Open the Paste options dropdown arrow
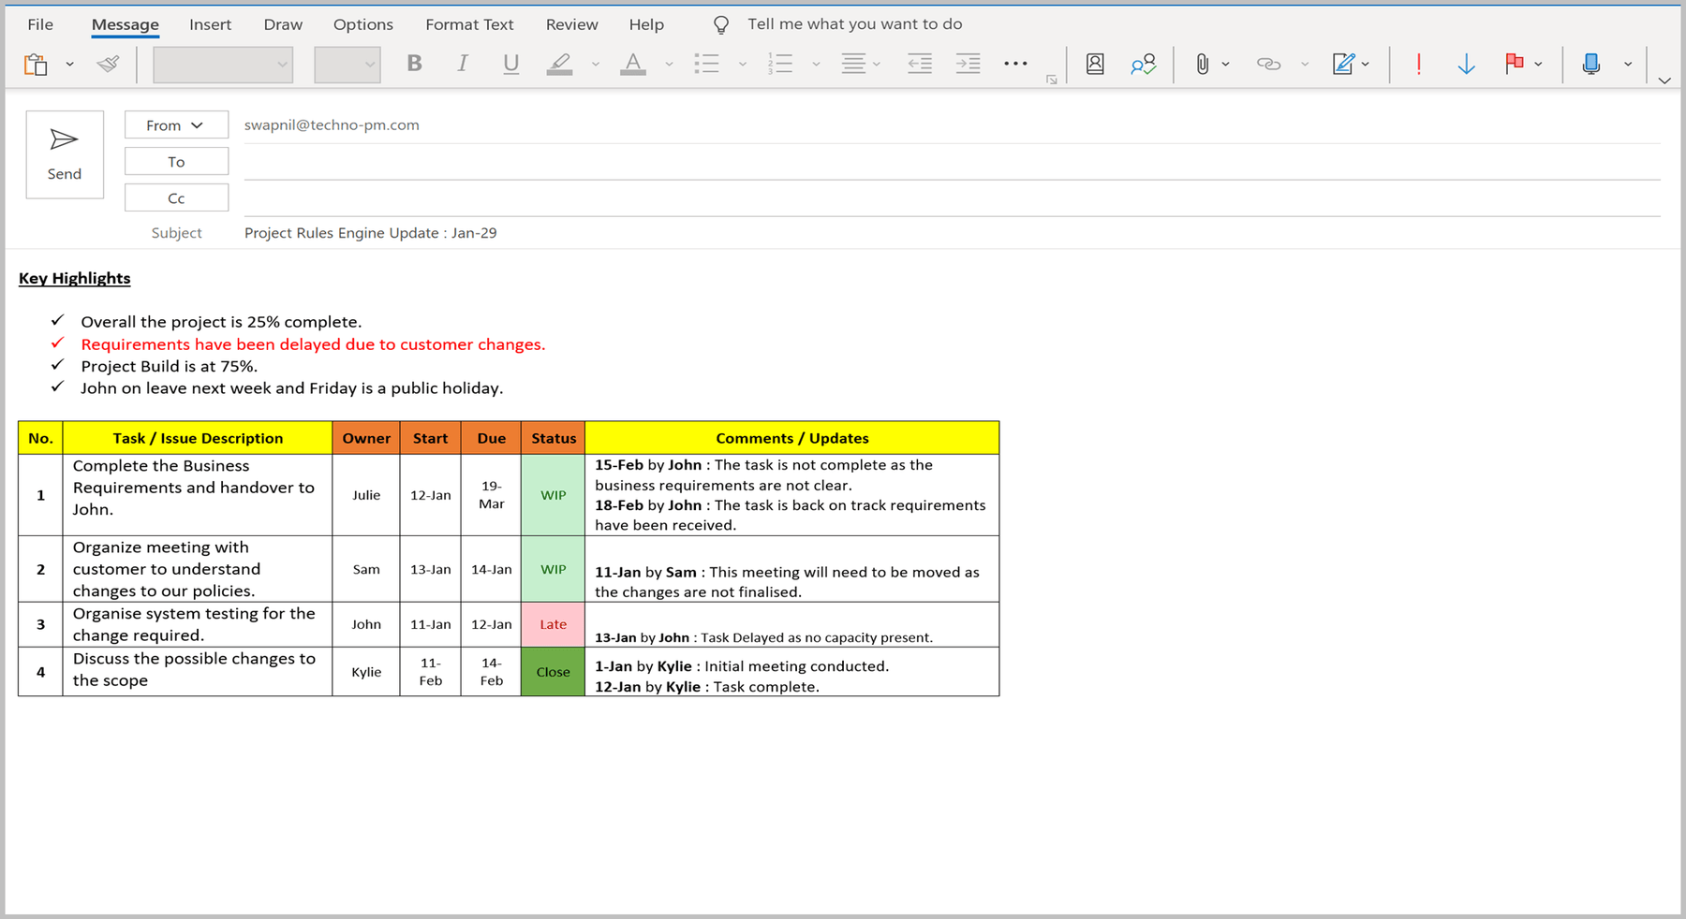1686x919 pixels. tap(69, 65)
